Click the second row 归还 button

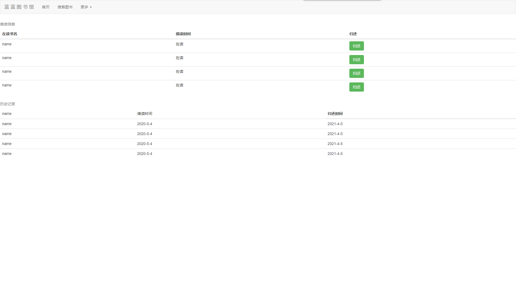356,60
